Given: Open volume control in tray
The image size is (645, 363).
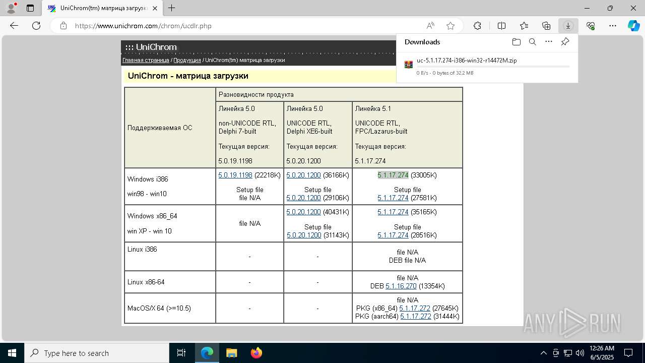Looking at the screenshot, I should pos(580,353).
